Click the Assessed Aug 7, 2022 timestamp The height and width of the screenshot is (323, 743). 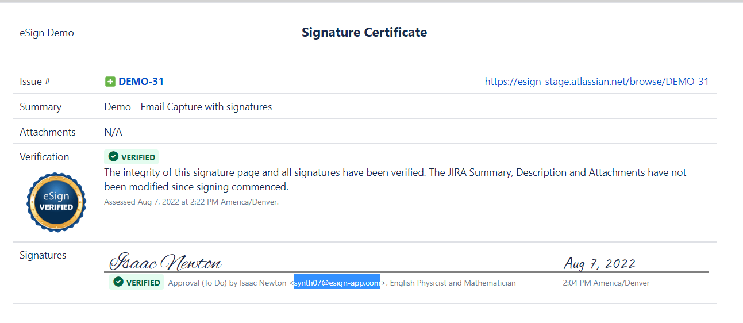tap(191, 202)
